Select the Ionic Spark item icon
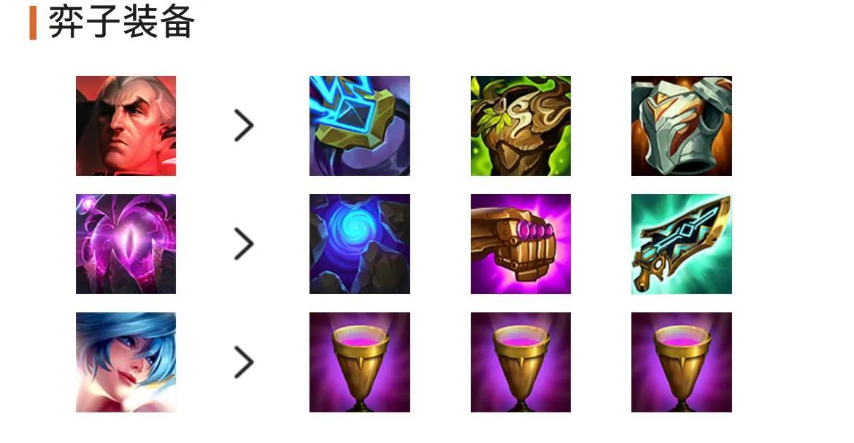The image size is (854, 443). coord(359,126)
